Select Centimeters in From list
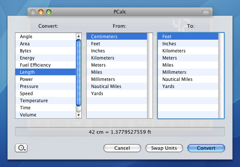Screen dimensions: 240x167 [117, 37]
